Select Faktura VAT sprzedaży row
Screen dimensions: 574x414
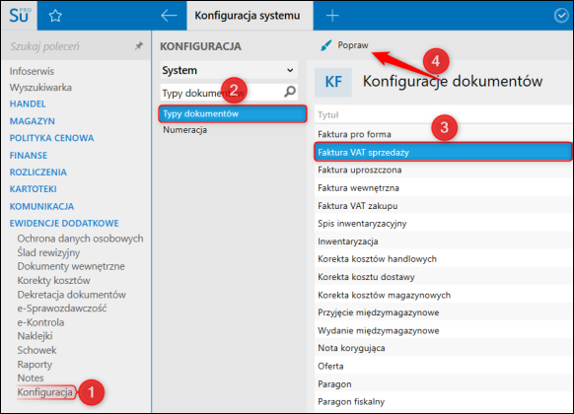point(443,152)
